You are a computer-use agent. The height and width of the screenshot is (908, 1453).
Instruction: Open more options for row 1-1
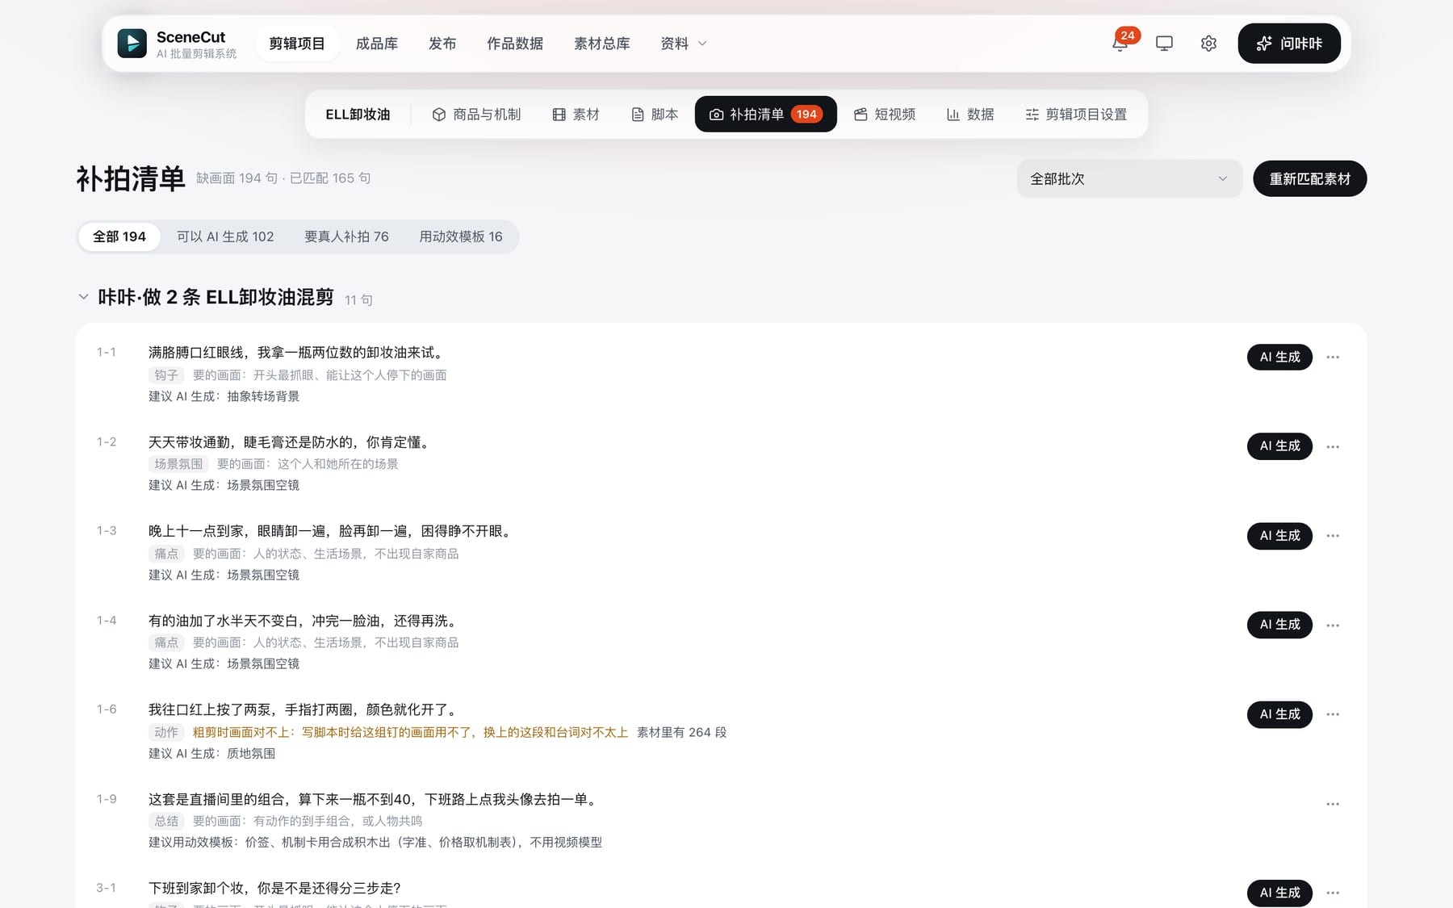[x=1333, y=357]
